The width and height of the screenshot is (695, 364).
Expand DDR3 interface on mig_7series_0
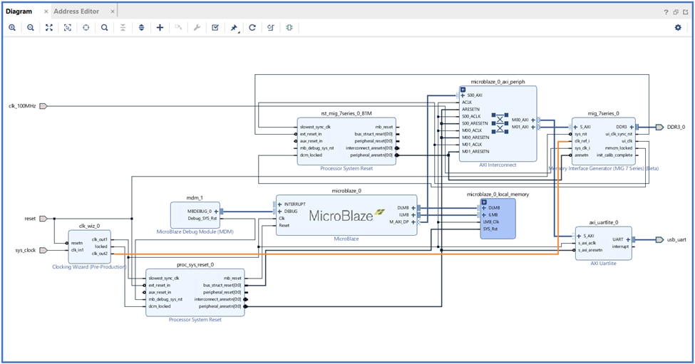[x=632, y=127]
